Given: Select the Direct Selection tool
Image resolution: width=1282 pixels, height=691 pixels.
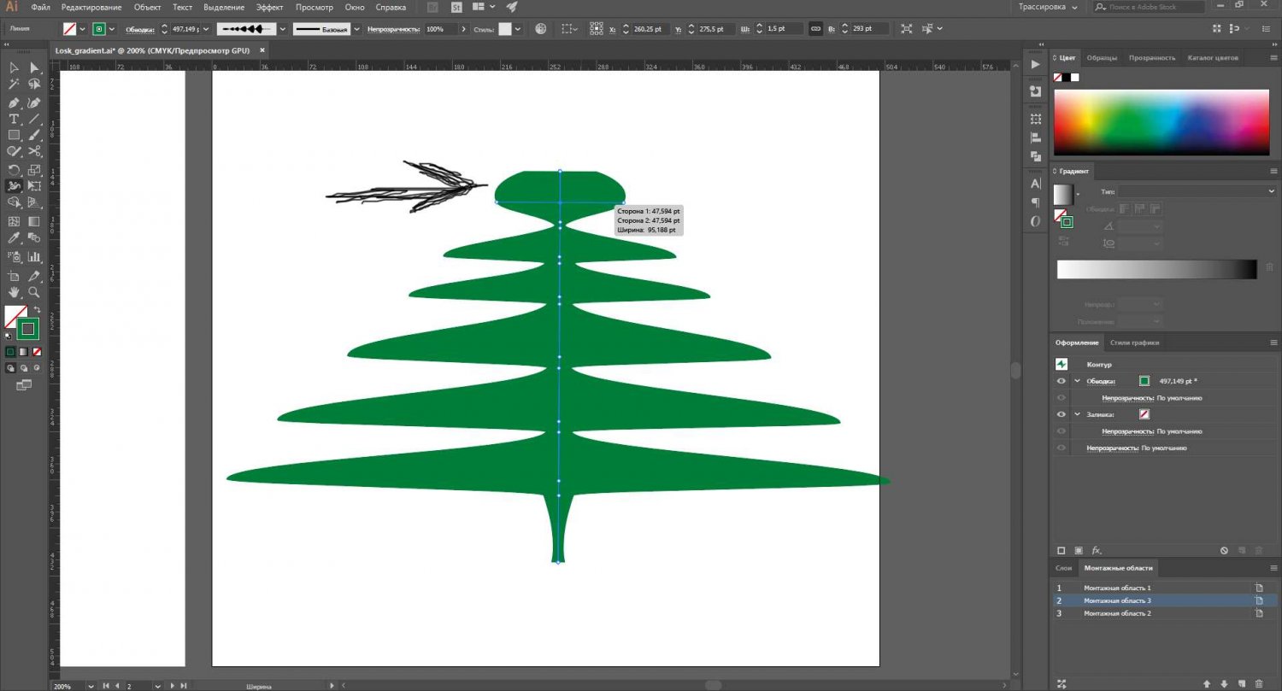Looking at the screenshot, I should 34,67.
